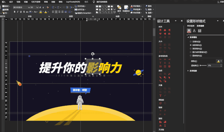
Task: Click the lightbulb search icon in menu bar
Action: click(94, 2)
